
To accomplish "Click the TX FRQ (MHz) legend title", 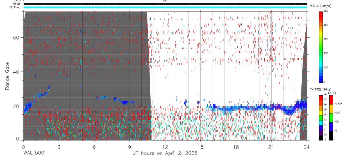I will [321, 89].
